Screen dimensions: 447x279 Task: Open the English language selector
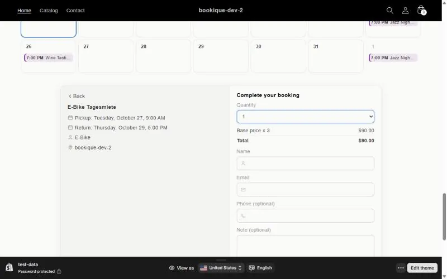[x=260, y=268]
